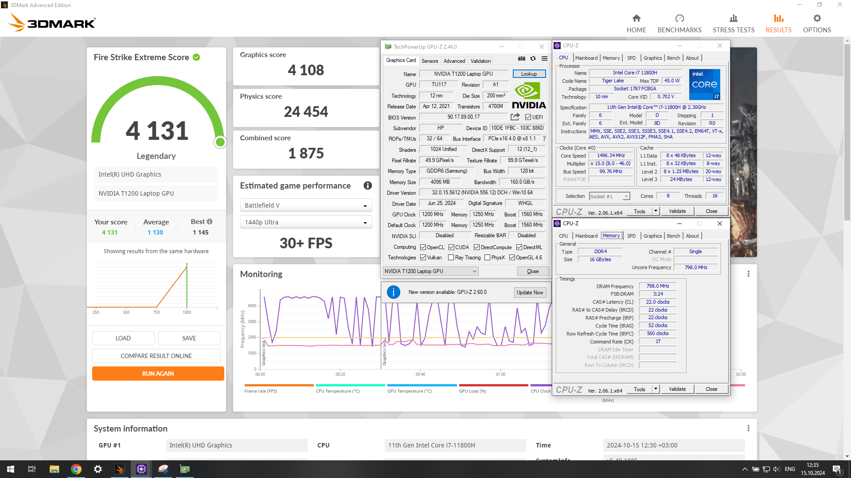Click Frame rate orange legend bar
This screenshot has width=851, height=478.
(x=279, y=385)
